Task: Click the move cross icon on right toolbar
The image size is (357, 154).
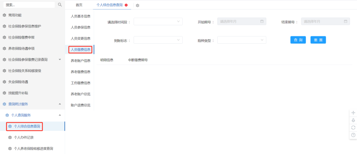Action: (353, 113)
